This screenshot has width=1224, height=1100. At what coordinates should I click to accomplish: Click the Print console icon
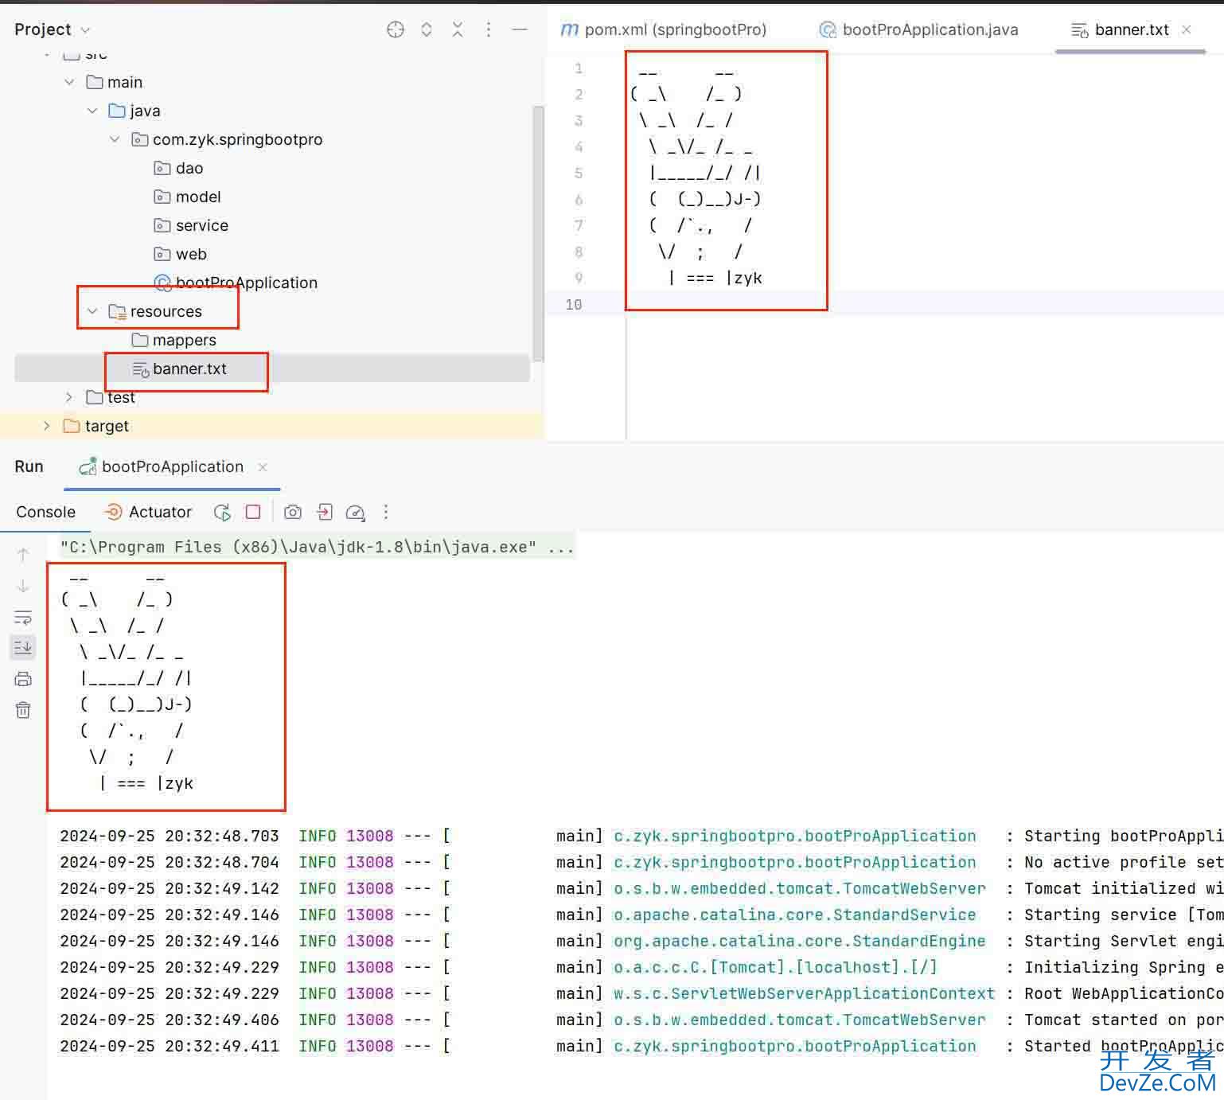click(23, 679)
